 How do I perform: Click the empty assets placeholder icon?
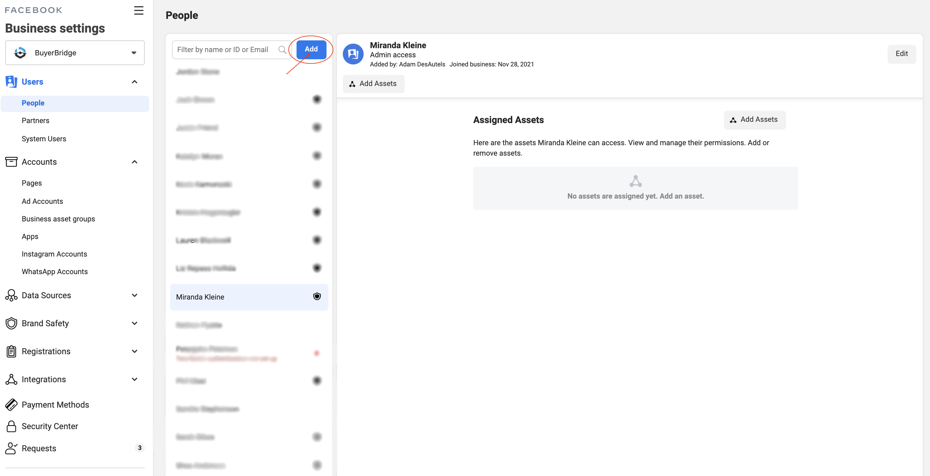635,181
